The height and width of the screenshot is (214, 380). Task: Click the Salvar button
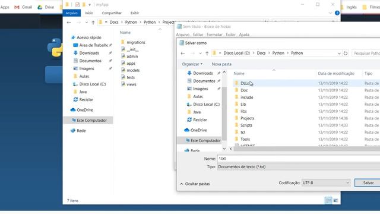368,182
